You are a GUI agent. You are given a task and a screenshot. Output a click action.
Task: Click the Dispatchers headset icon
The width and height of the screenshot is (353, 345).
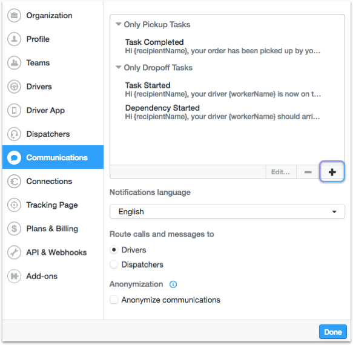click(x=14, y=134)
